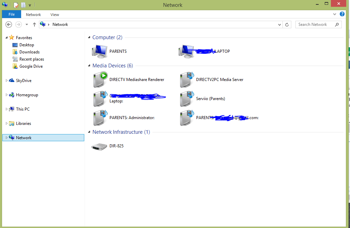Expand the Homegroup item in the sidebar

(x=6, y=95)
